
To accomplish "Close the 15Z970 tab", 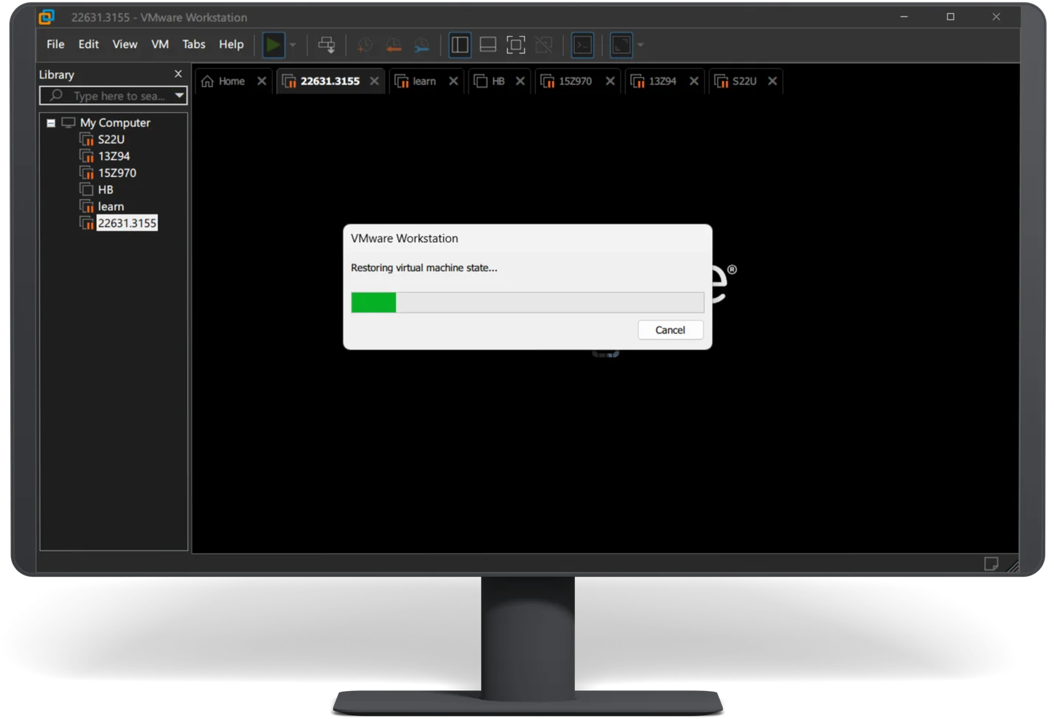I will coord(610,81).
